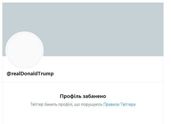Click the Trump part of the handle
The height and width of the screenshot is (124, 171).
click(47, 74)
